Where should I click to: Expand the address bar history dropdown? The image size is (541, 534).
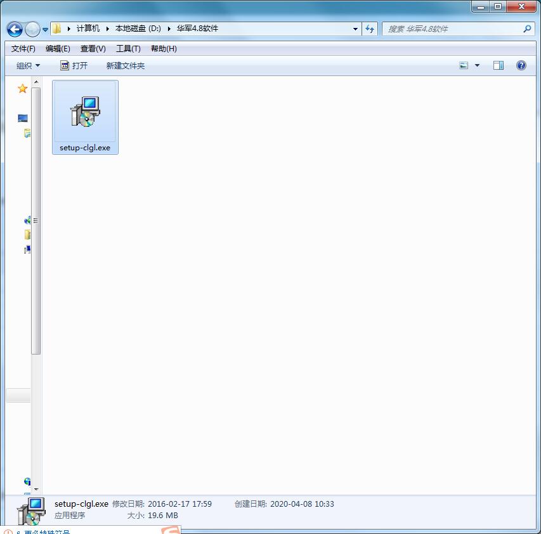[x=355, y=29]
